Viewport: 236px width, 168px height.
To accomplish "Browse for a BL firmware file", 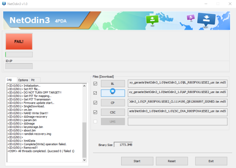I will pyautogui.click(x=113, y=84).
